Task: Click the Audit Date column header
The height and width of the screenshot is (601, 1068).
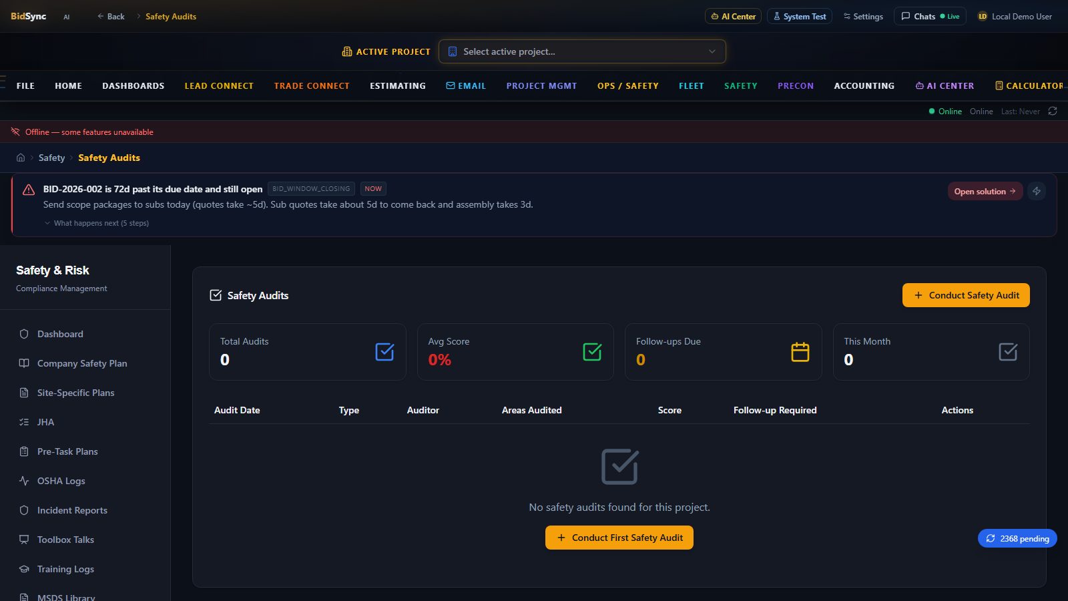Action: click(x=237, y=410)
